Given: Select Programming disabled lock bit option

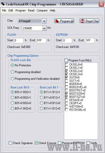Looking at the screenshot, I should [12, 72].
